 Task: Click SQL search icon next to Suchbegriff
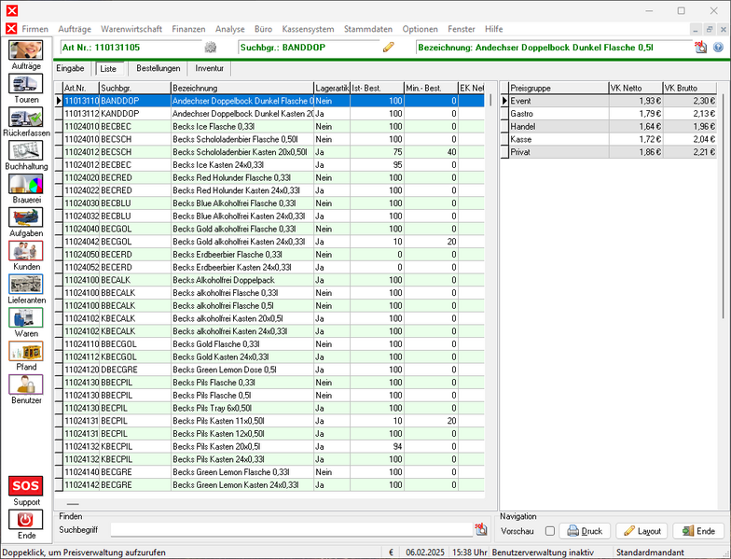[x=481, y=530]
